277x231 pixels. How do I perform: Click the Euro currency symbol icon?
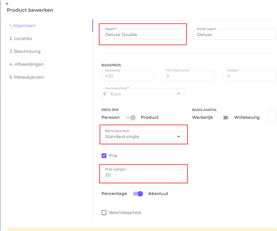point(105,94)
